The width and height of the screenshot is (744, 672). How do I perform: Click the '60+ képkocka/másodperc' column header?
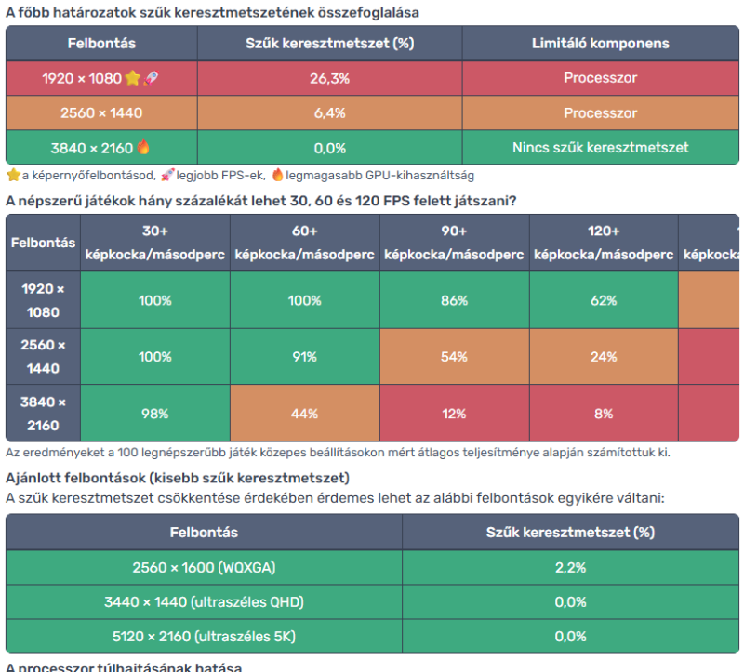pos(305,243)
